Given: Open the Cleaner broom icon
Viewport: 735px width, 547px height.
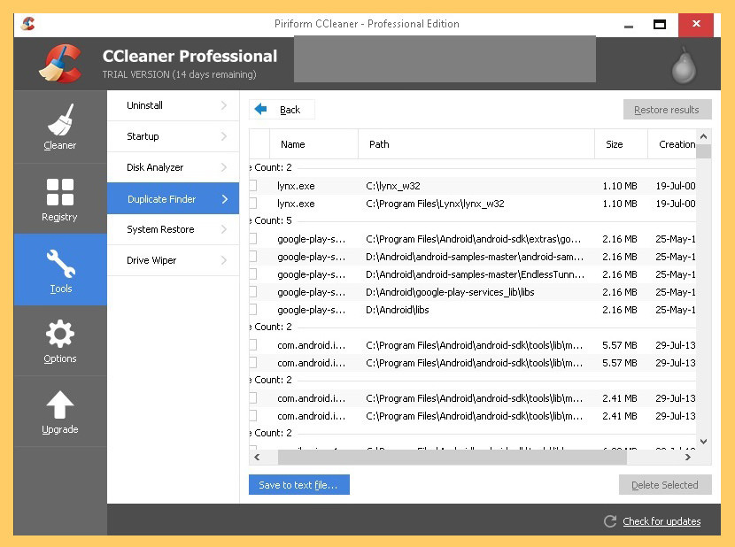Looking at the screenshot, I should click(x=60, y=120).
